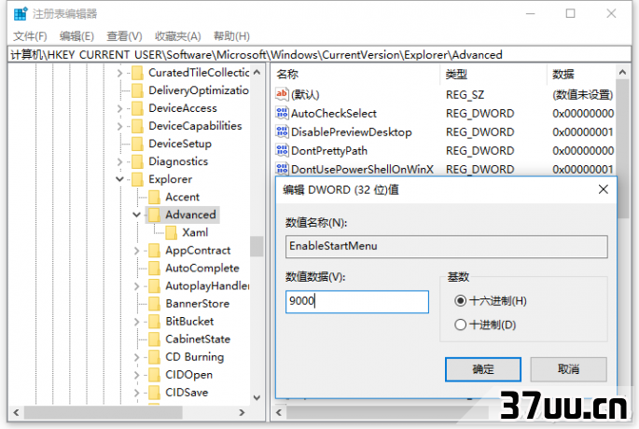Click the AutoplayHandlers folder icon

coord(155,286)
